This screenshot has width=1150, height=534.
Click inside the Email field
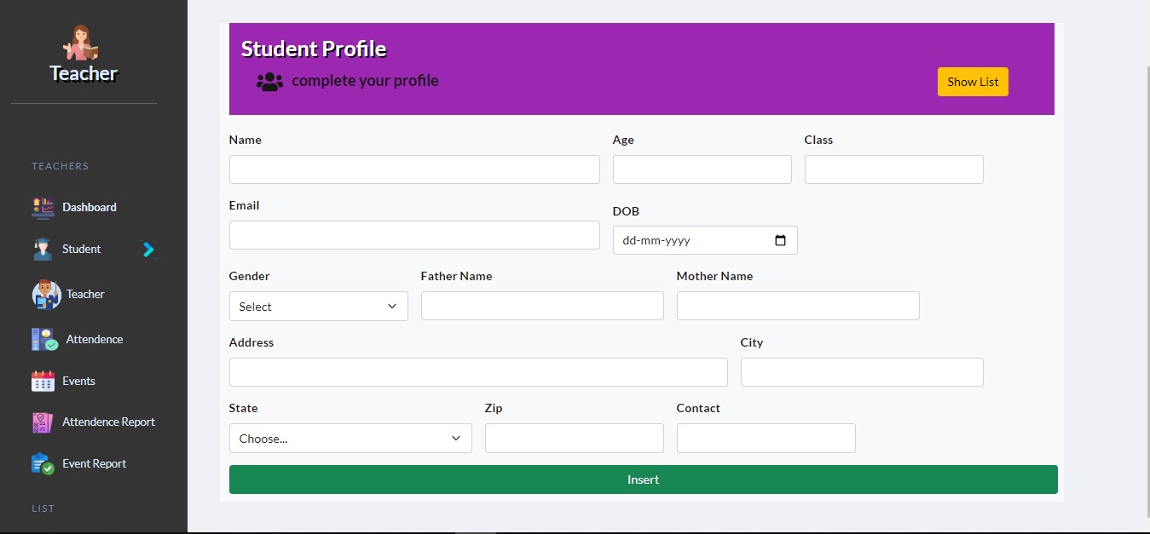(414, 234)
